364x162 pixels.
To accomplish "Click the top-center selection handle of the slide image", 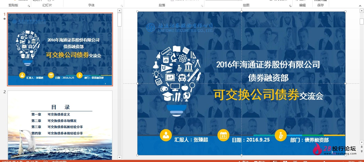I will click(x=241, y=11).
